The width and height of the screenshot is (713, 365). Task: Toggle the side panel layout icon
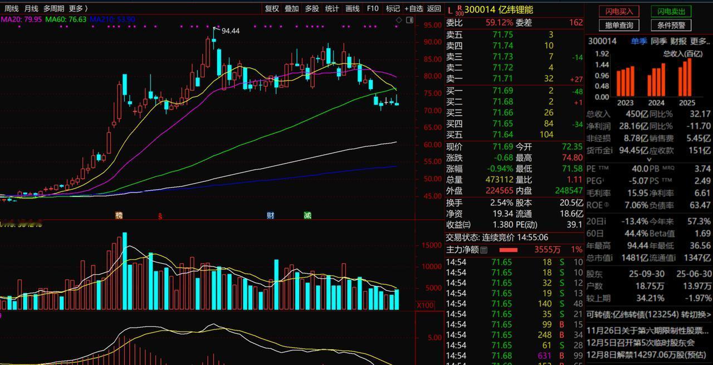[x=410, y=20]
